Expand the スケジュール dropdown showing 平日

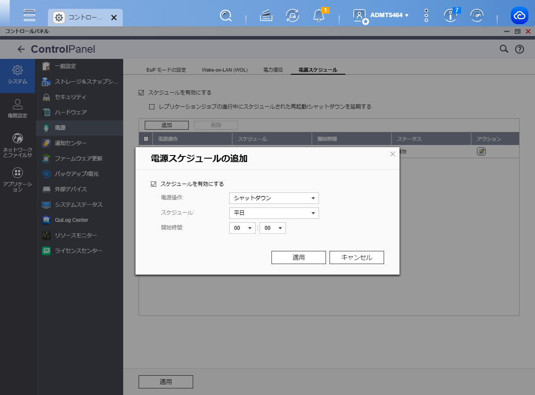tap(274, 214)
